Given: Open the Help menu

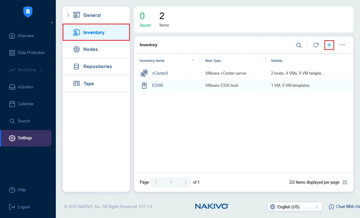Looking at the screenshot, I should pos(17,190).
